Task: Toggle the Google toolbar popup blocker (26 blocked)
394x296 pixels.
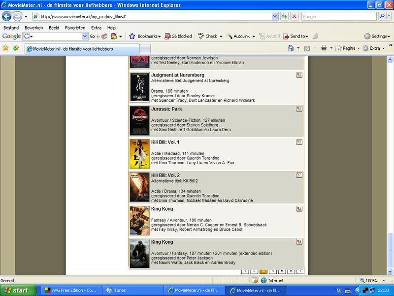Action: coord(178,36)
